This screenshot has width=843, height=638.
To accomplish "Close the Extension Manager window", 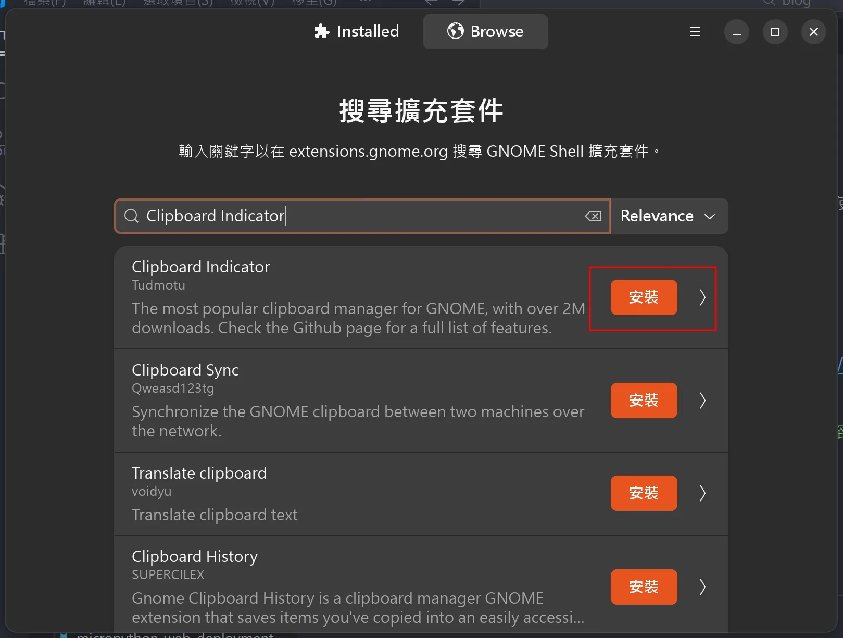I will (813, 32).
